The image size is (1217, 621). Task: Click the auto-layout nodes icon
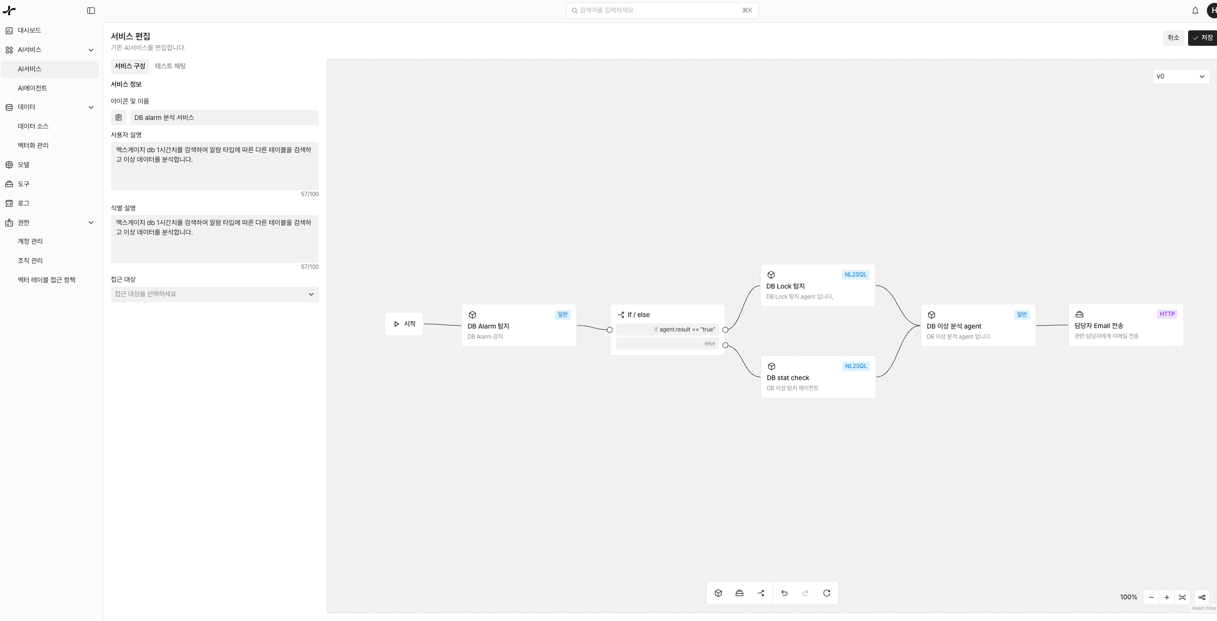(x=1202, y=597)
